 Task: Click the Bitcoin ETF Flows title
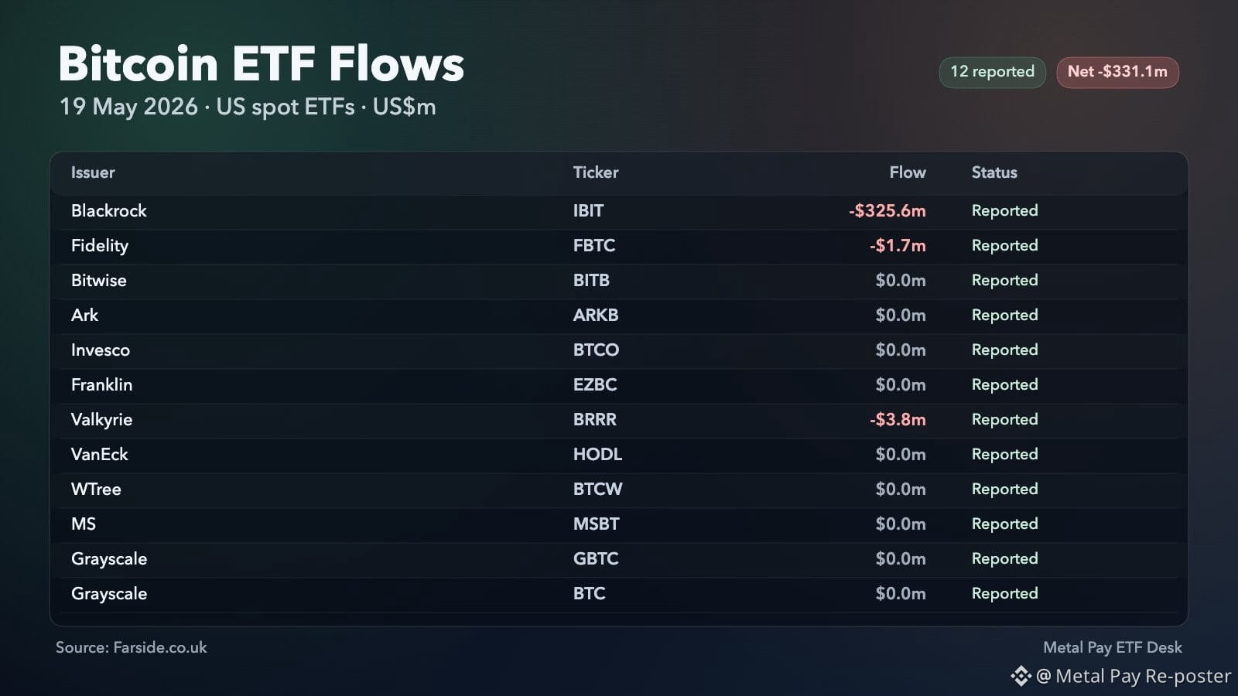262,63
